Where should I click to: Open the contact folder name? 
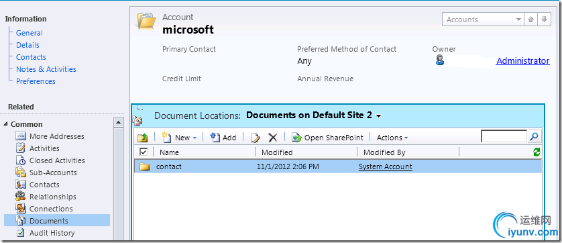[169, 166]
